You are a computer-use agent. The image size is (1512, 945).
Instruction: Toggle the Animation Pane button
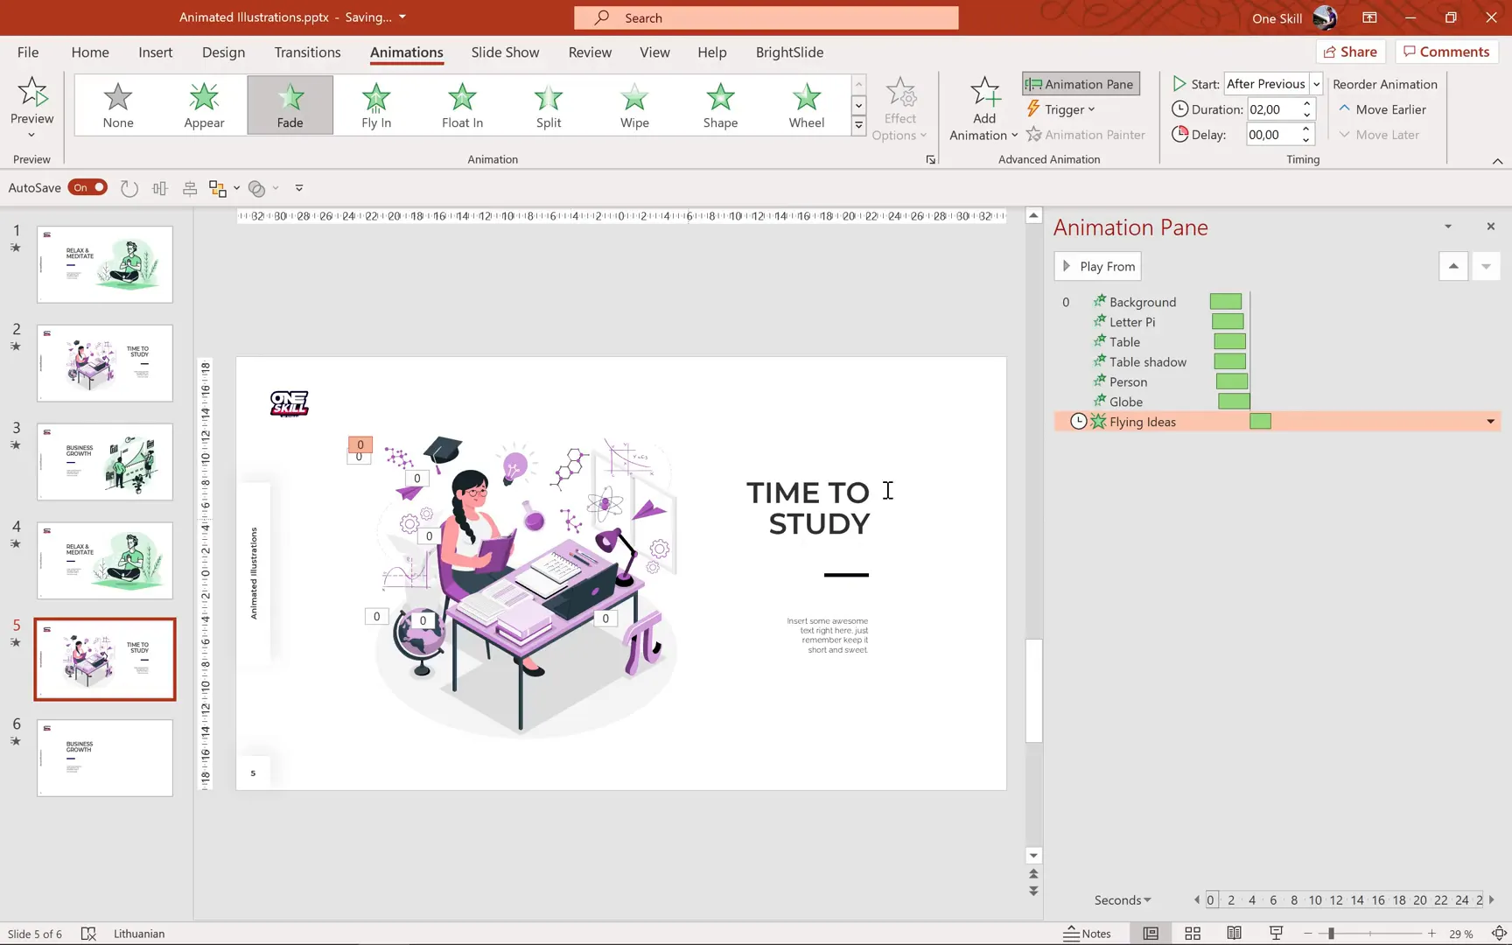coord(1081,84)
